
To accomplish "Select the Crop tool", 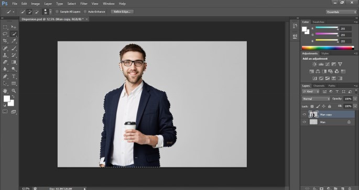I will [x=5, y=41].
